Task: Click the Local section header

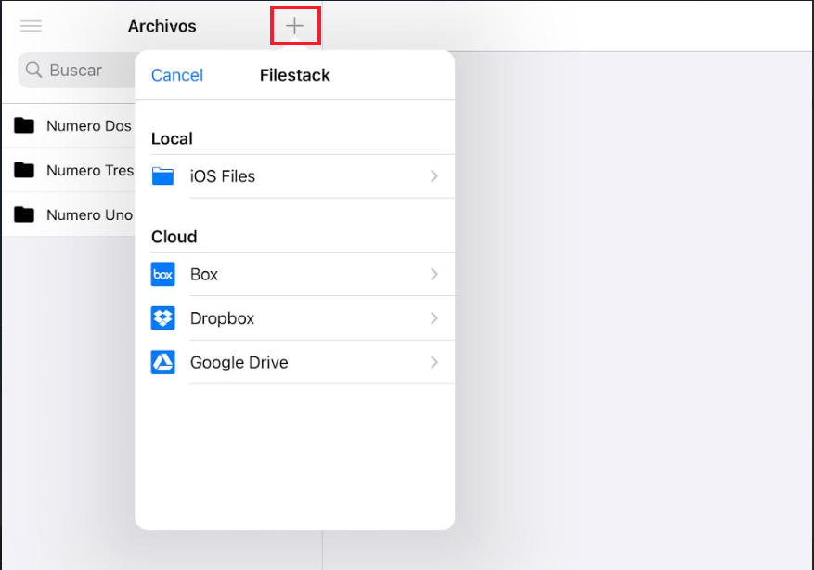Action: tap(172, 138)
